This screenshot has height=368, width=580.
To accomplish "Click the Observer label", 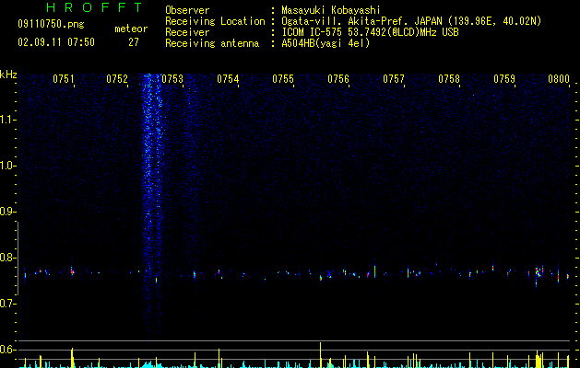I will coord(187,10).
